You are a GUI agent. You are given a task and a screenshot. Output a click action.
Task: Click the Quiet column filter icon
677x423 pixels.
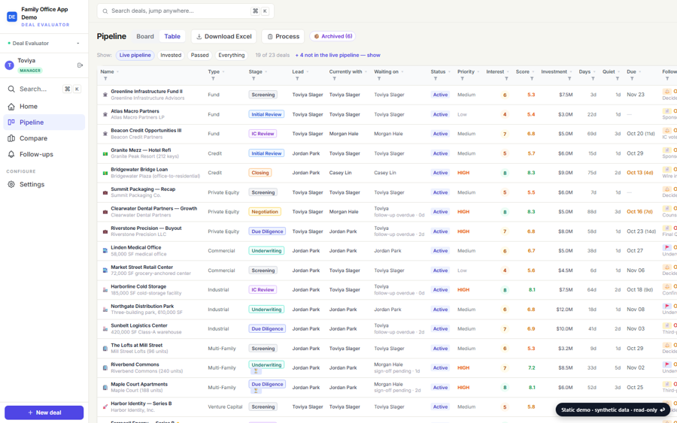(618, 78)
